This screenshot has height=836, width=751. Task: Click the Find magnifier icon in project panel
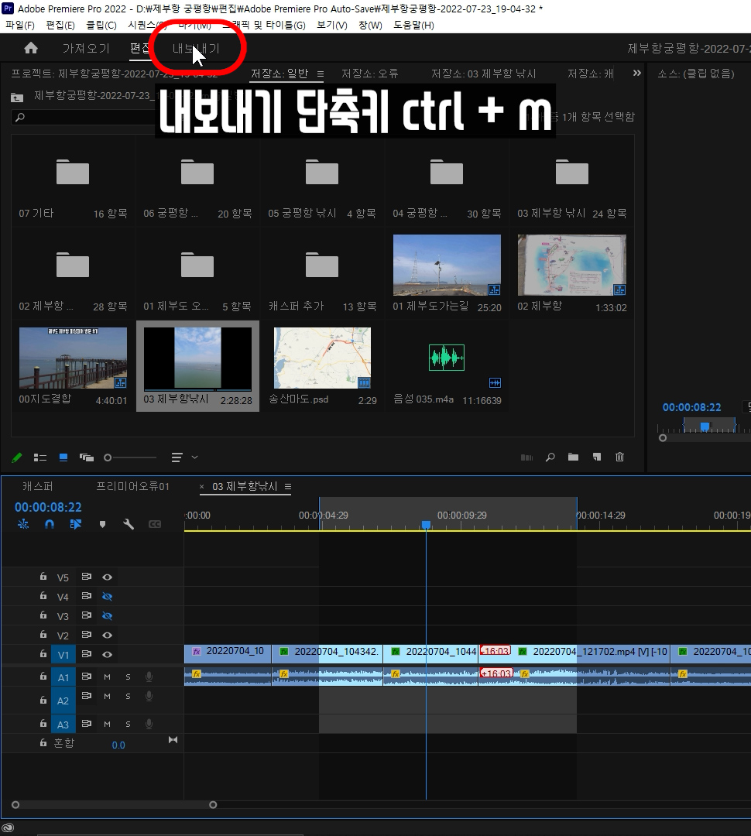point(550,457)
